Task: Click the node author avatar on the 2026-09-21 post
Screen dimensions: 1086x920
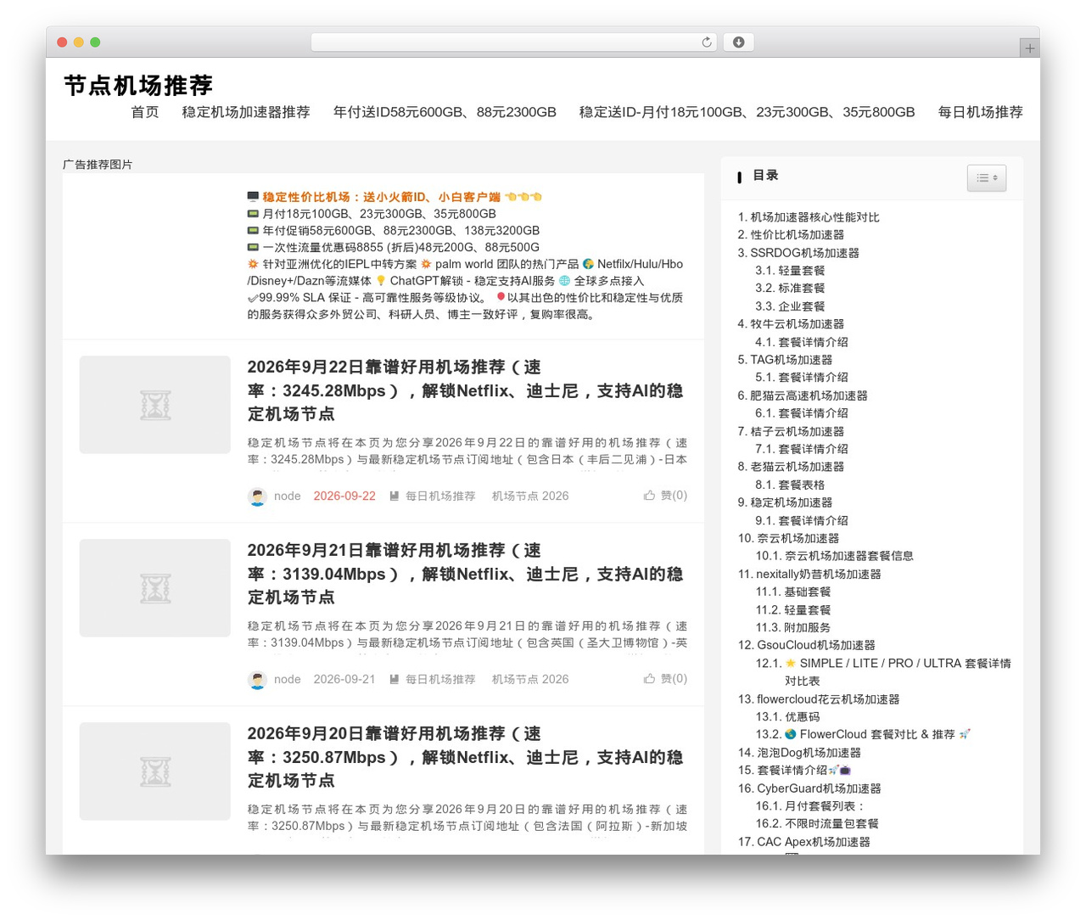Action: point(257,680)
